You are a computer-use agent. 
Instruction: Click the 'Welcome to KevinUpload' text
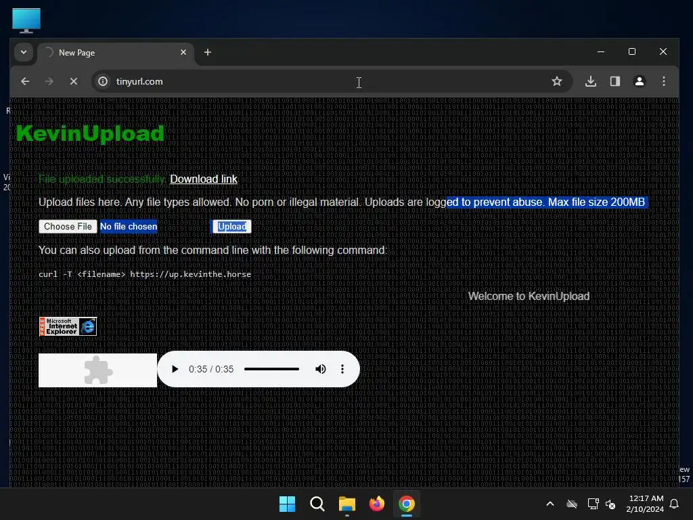pyautogui.click(x=529, y=297)
